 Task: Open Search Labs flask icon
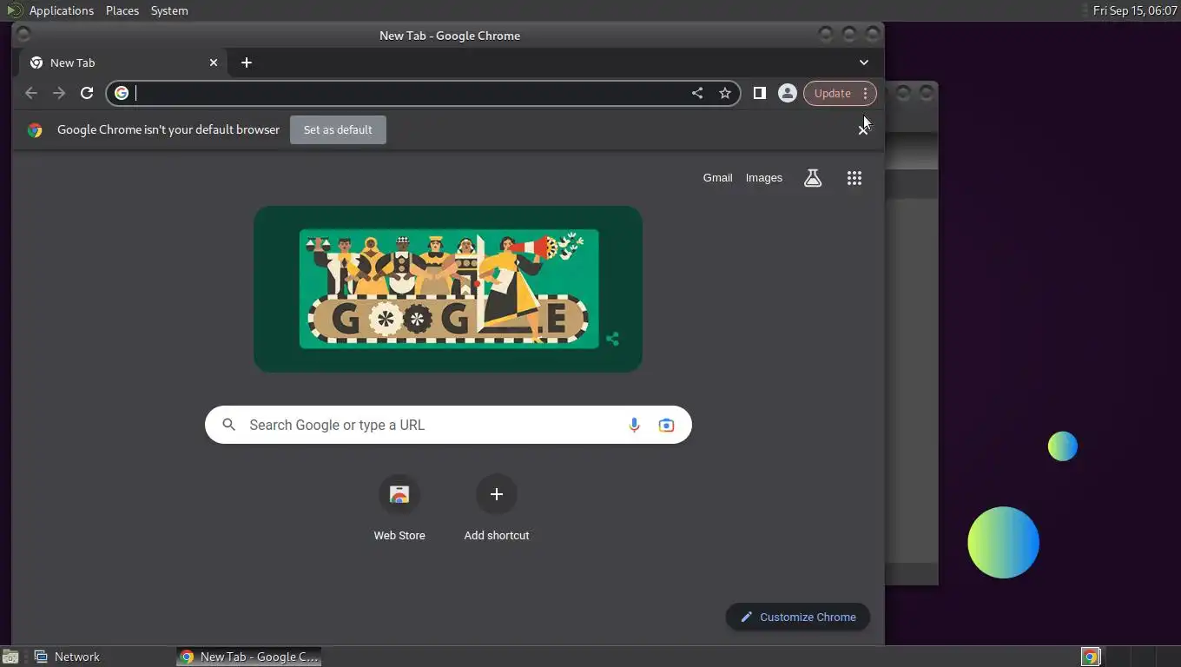[813, 178]
